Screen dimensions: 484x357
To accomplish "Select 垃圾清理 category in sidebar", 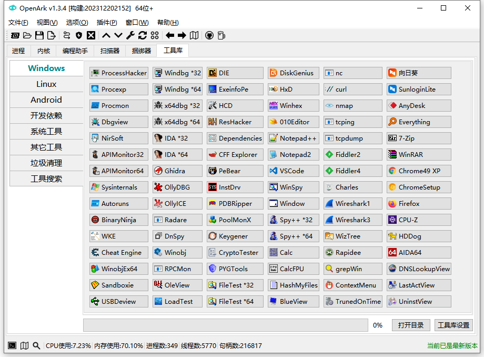I will pyautogui.click(x=46, y=163).
